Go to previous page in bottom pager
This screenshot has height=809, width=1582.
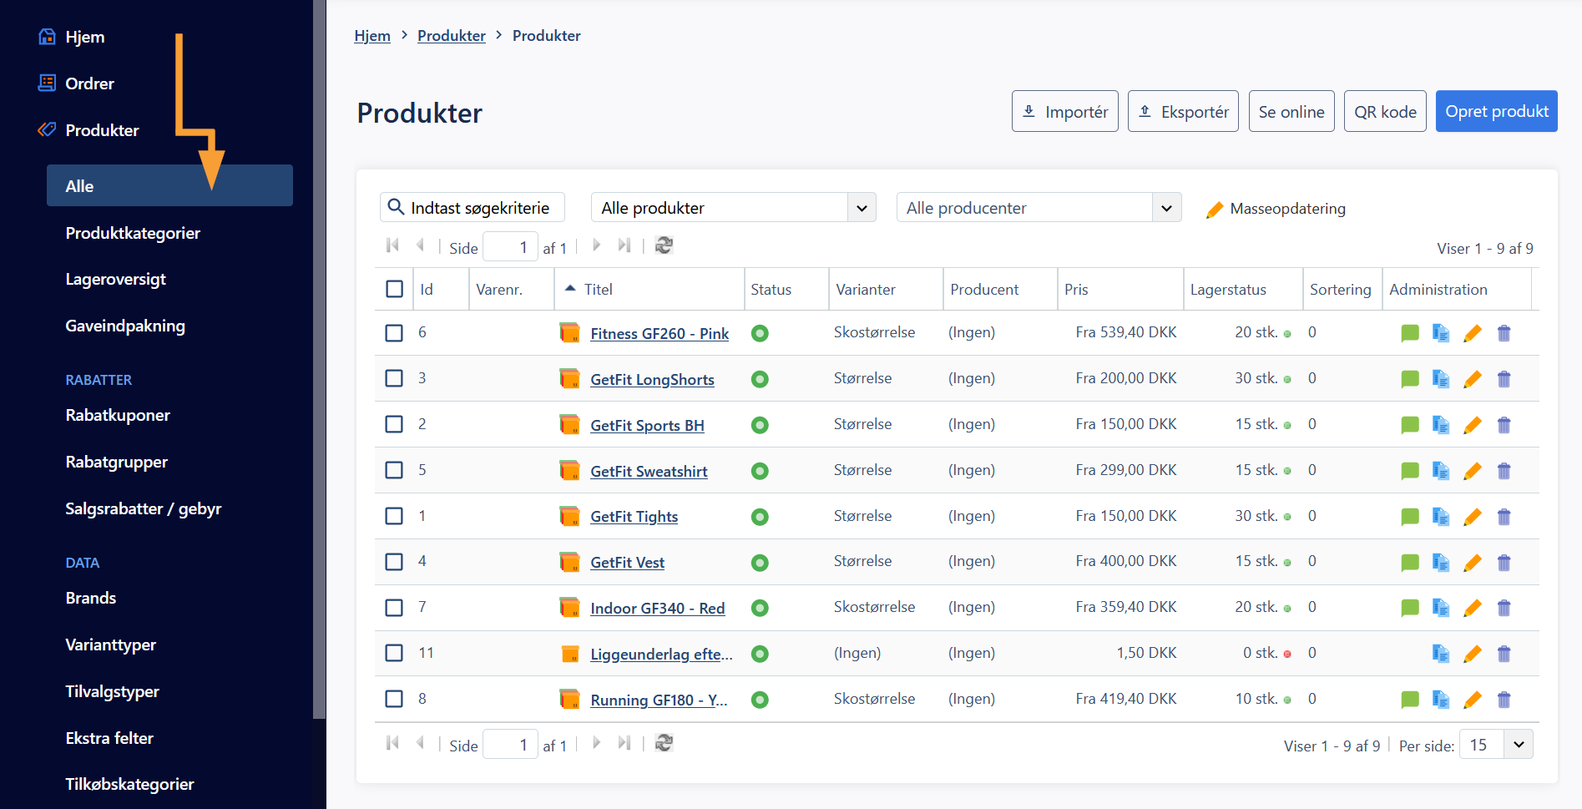pos(420,743)
